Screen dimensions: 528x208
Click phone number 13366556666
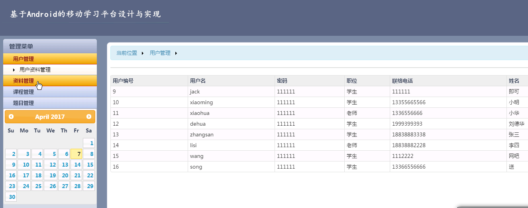[409, 167]
